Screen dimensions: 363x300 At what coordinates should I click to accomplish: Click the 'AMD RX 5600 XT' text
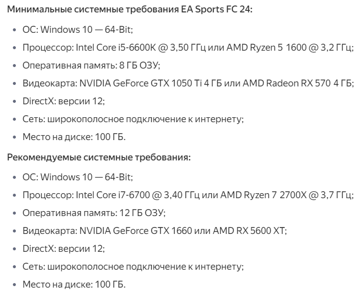click(248, 230)
